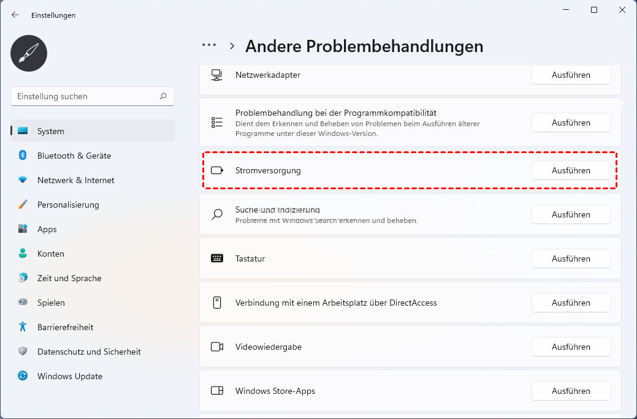Go to Personalisierung settings
The width and height of the screenshot is (637, 419).
[93, 204]
